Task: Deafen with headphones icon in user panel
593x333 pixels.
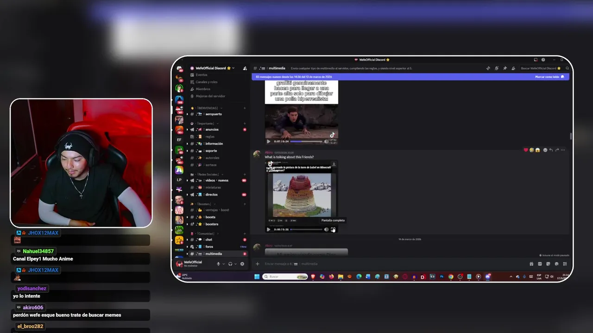Action: (x=230, y=264)
